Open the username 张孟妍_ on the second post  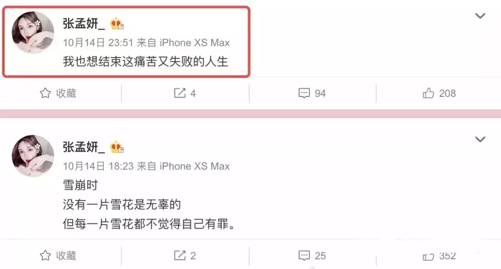83,147
